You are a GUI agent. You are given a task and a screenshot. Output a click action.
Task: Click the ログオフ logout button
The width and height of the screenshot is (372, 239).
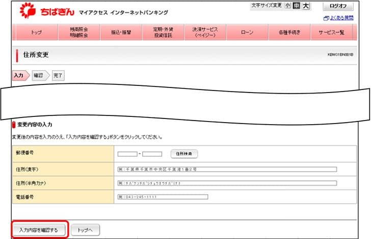coord(338,6)
